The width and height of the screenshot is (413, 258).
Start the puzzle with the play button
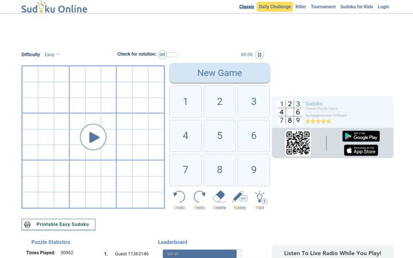pyautogui.click(x=93, y=137)
